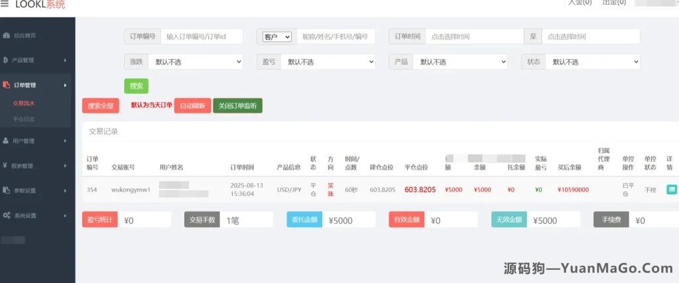The width and height of the screenshot is (679, 283).
Task: Expand the 用户管理 submenu arrow
Action: [x=66, y=141]
